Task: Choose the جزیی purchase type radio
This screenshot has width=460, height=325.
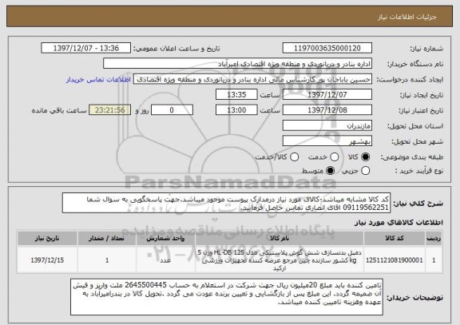Action: tap(365, 170)
